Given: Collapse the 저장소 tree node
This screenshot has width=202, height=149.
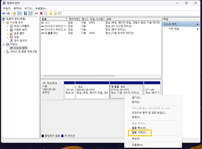Looking at the screenshot, I should click(x=3, y=44).
